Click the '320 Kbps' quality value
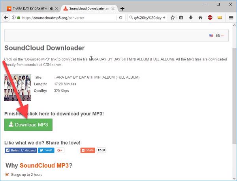Viewport: 237px width, 181px height. point(61,91)
